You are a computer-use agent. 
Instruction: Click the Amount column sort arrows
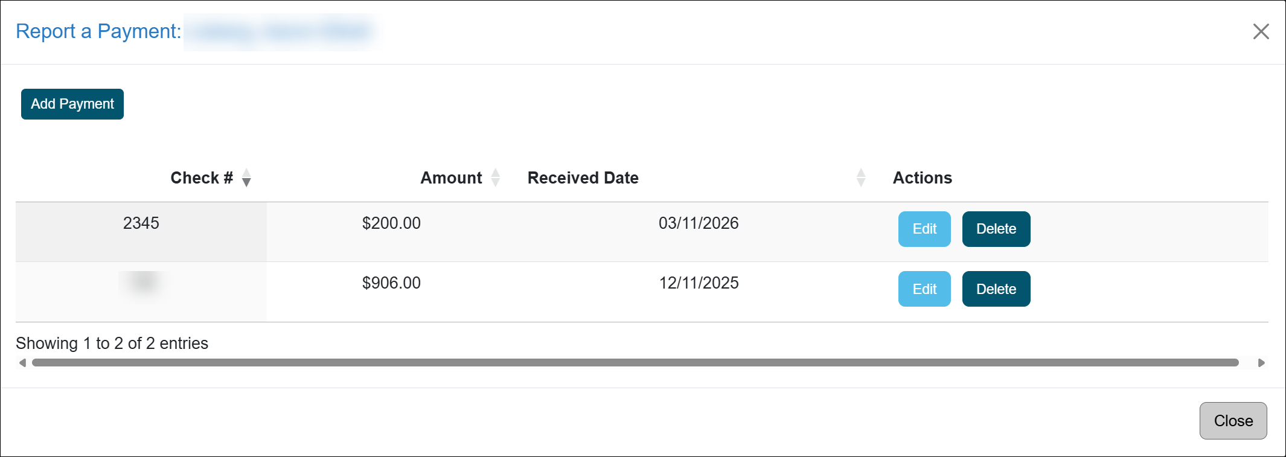[496, 178]
